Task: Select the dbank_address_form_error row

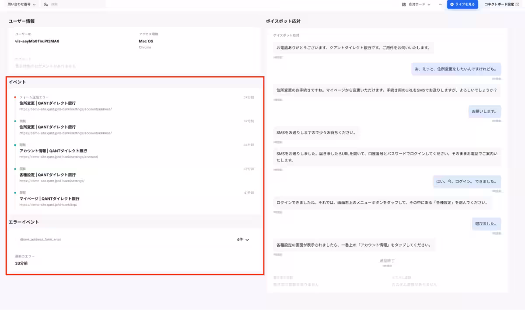Action: (134, 240)
